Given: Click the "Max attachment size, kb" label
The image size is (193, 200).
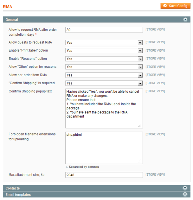Looking at the screenshot, I should (x=26, y=175).
